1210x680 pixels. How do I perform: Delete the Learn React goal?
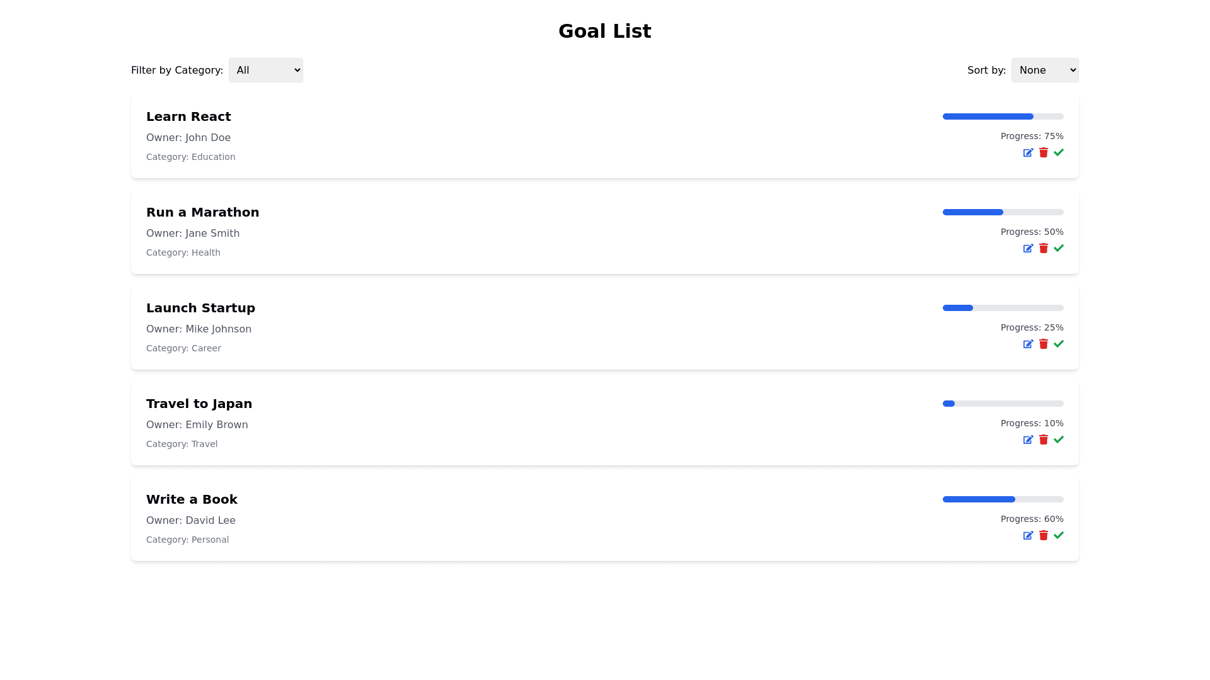[x=1044, y=152]
